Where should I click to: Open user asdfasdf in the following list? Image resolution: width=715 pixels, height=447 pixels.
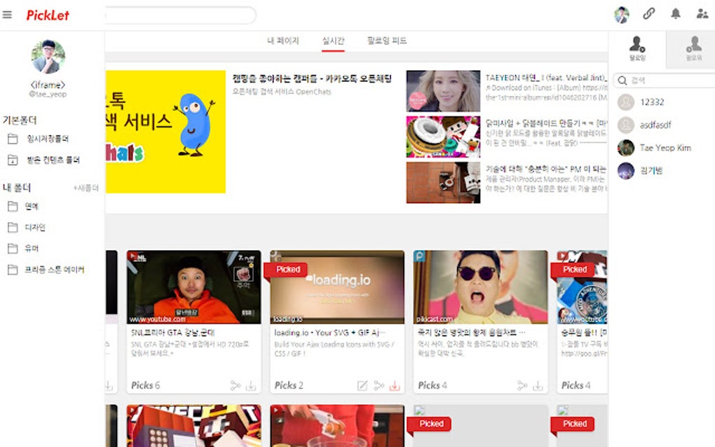tap(655, 125)
